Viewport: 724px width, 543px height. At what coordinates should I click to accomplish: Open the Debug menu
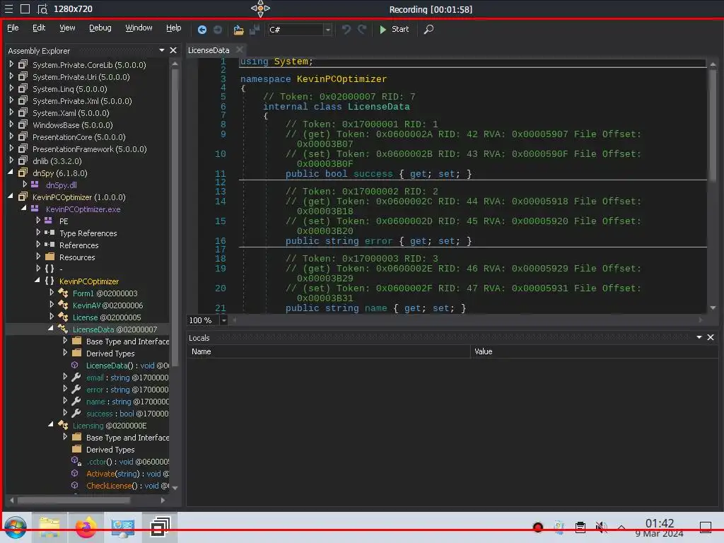coord(100,28)
